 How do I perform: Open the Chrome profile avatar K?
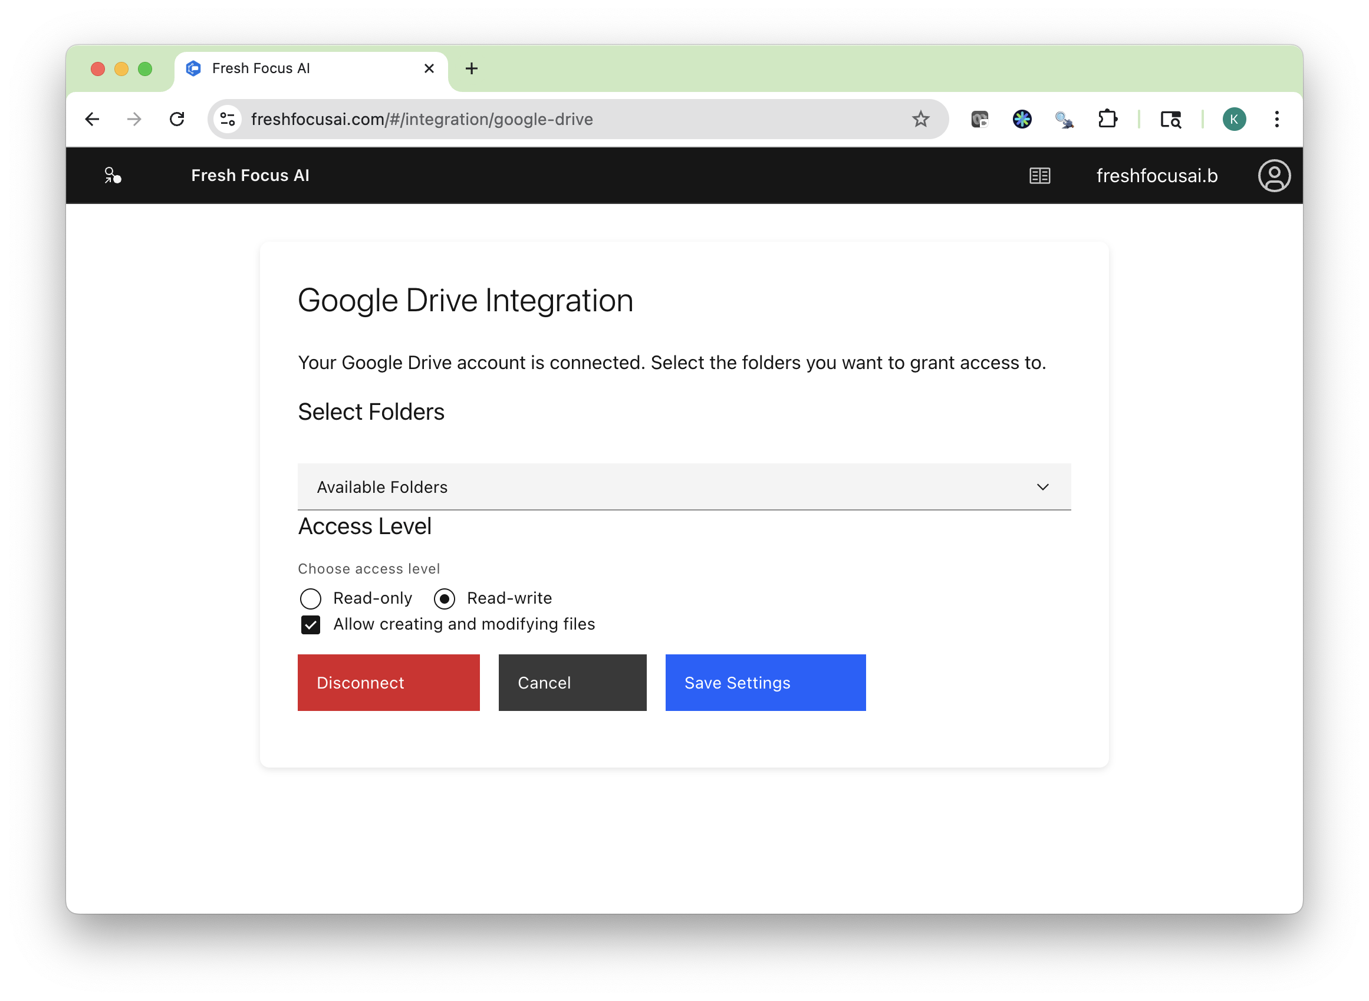pyautogui.click(x=1235, y=119)
